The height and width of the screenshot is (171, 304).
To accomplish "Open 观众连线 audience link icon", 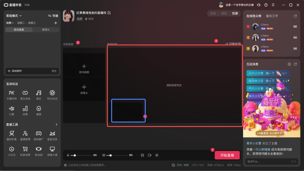I will click(25, 93).
